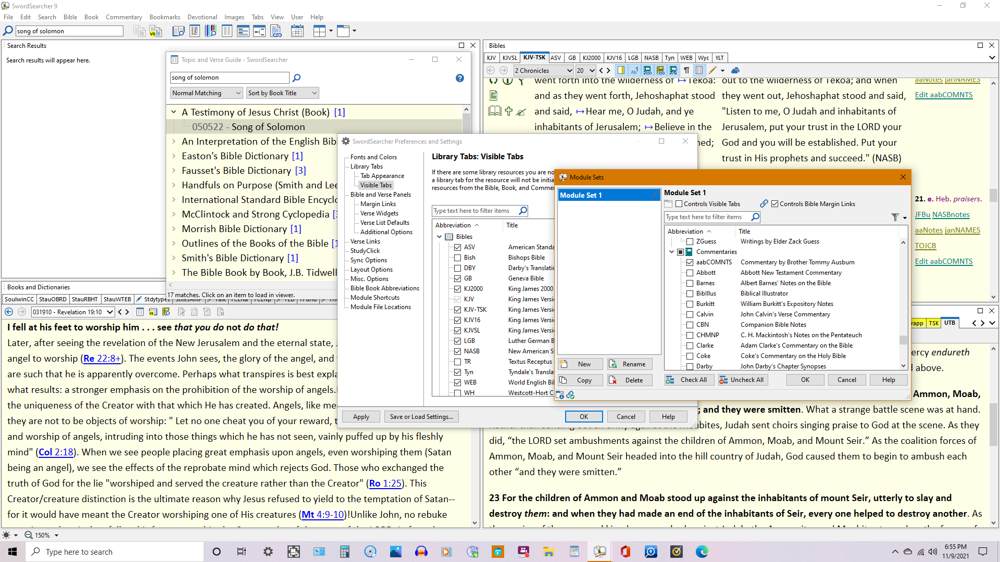Collapse A Testimony of Jesus Christ result
Viewport: 1000px width, 562px height.
click(x=174, y=112)
